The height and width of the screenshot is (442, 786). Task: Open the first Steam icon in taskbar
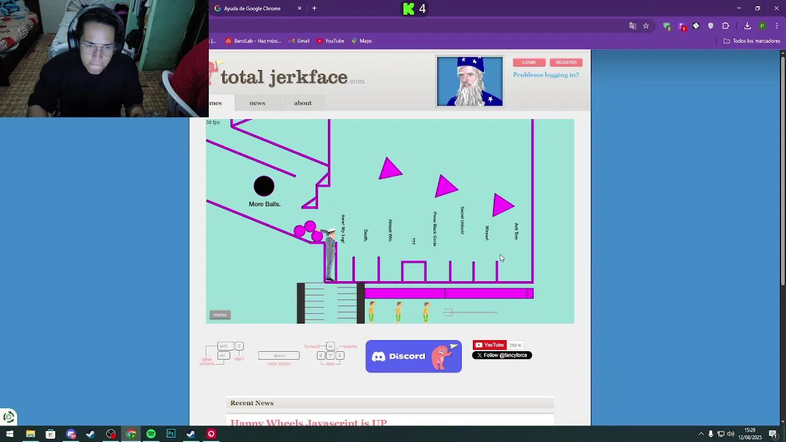[x=90, y=434]
